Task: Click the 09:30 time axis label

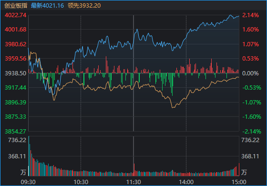Action: 28,182
